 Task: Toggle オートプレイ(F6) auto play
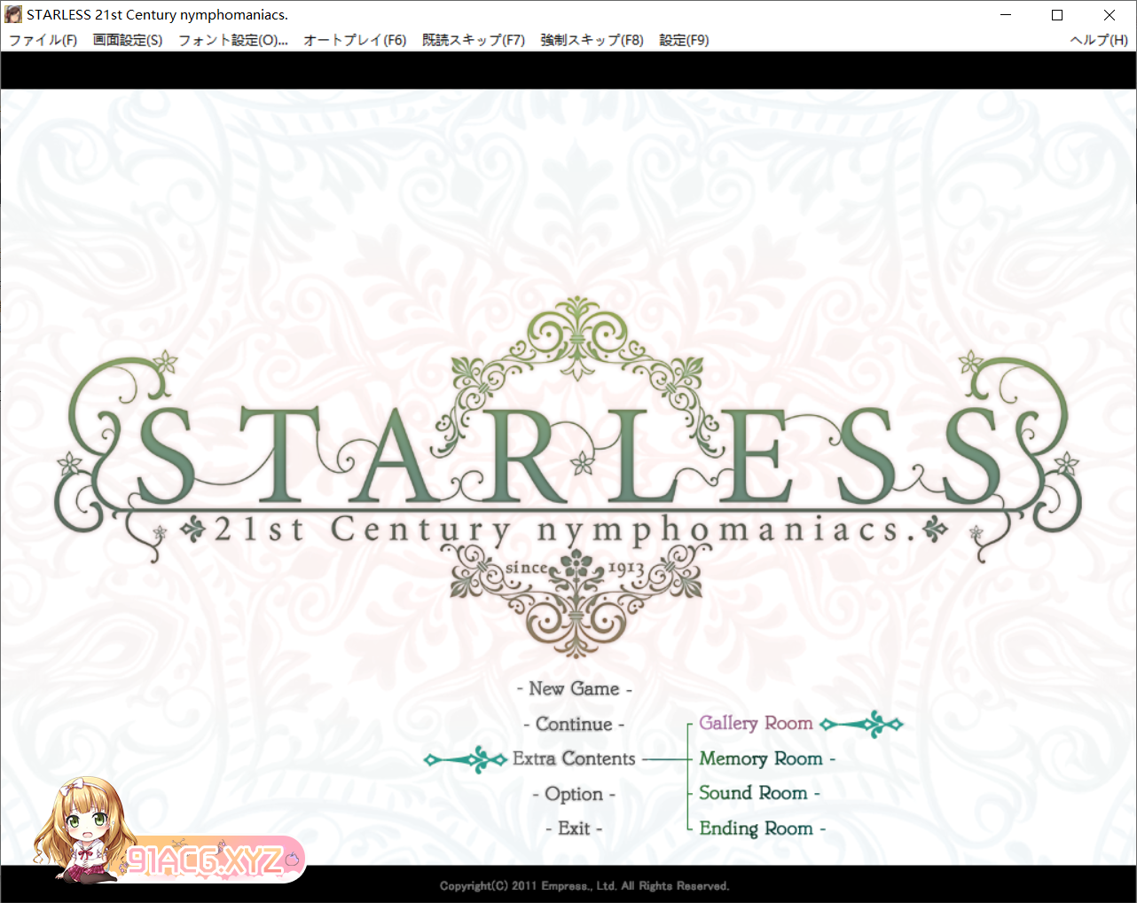(355, 40)
